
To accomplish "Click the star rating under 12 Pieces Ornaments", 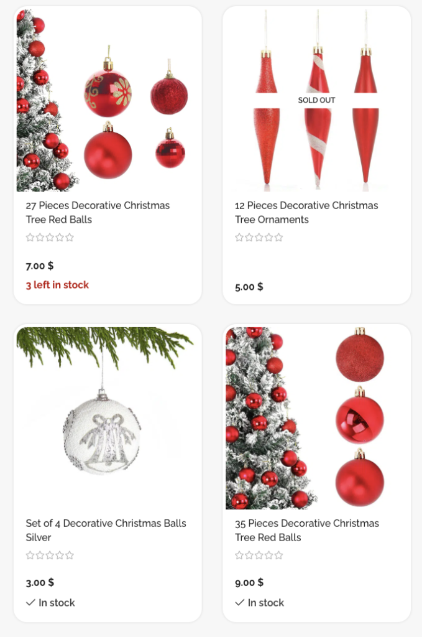I will point(259,237).
